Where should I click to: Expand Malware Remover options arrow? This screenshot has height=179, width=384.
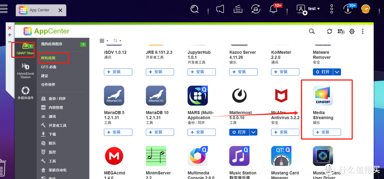click(x=337, y=72)
